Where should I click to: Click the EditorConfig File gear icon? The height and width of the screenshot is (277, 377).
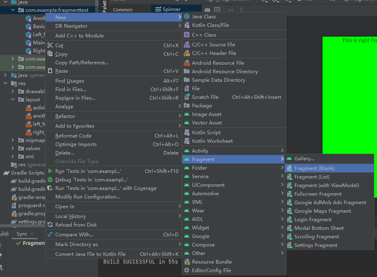[x=187, y=270]
